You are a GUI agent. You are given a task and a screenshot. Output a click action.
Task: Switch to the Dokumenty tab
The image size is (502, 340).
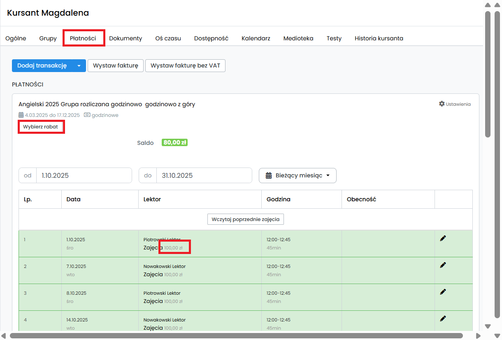tap(125, 38)
